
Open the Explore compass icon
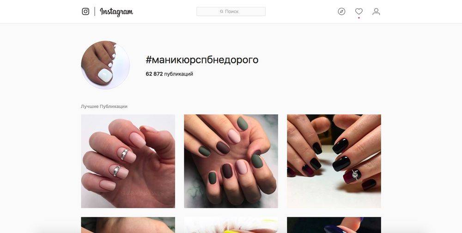click(341, 12)
